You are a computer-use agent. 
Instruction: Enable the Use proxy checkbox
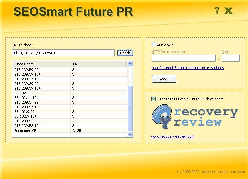coord(154,44)
